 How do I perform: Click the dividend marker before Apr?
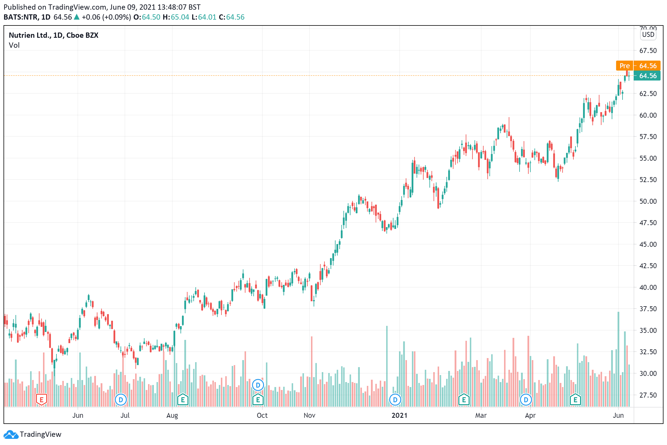pos(526,400)
